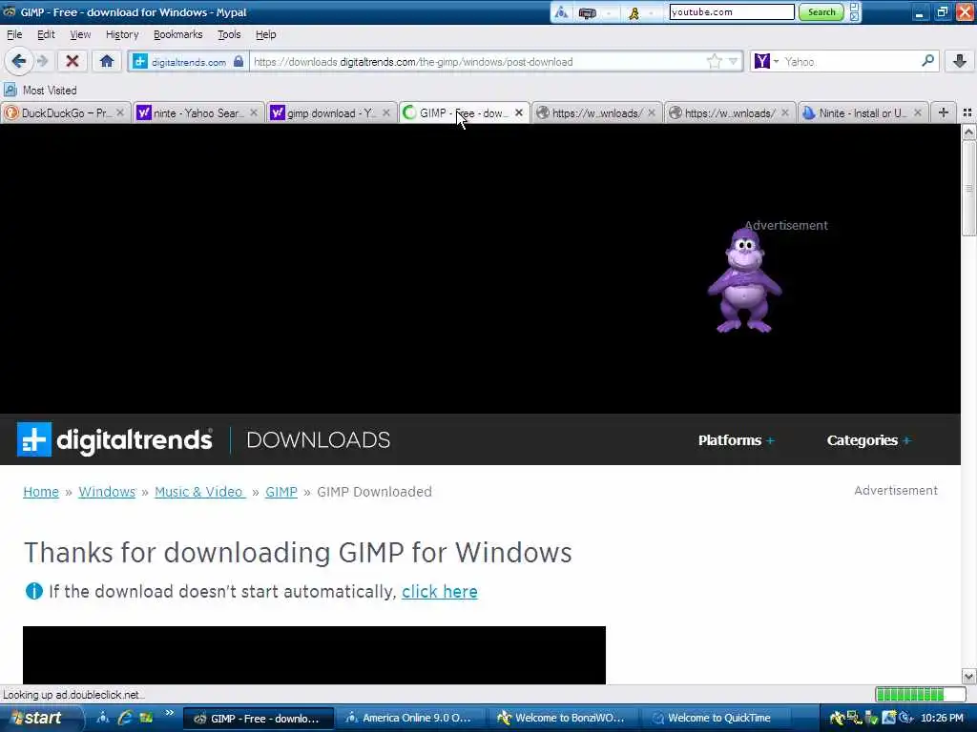This screenshot has height=732, width=977.
Task: Open the View menu
Action: click(x=80, y=35)
